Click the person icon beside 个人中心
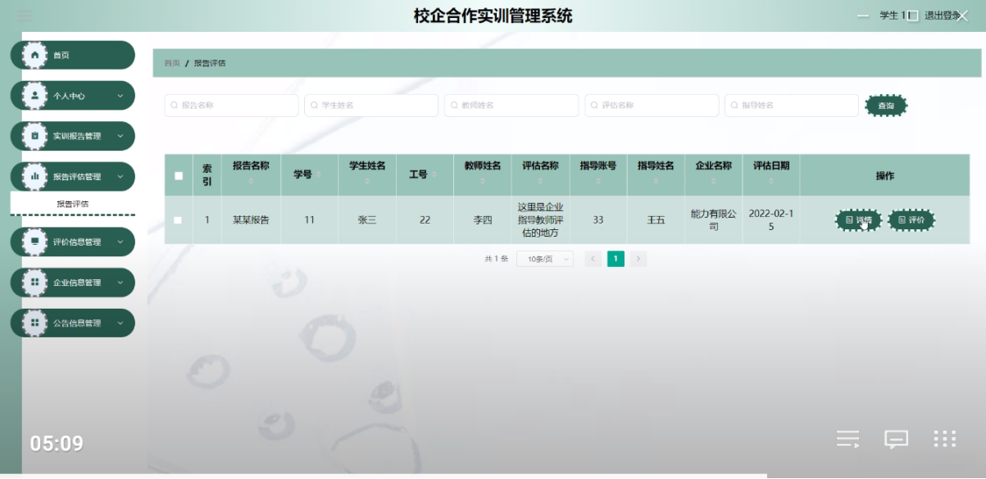Viewport: 986px width, 479px height. (34, 96)
